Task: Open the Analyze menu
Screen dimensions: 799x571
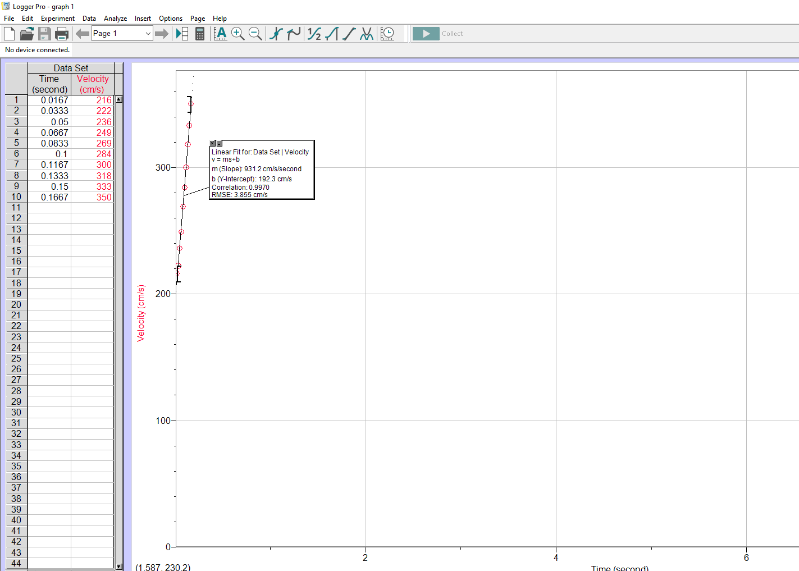Action: tap(115, 18)
